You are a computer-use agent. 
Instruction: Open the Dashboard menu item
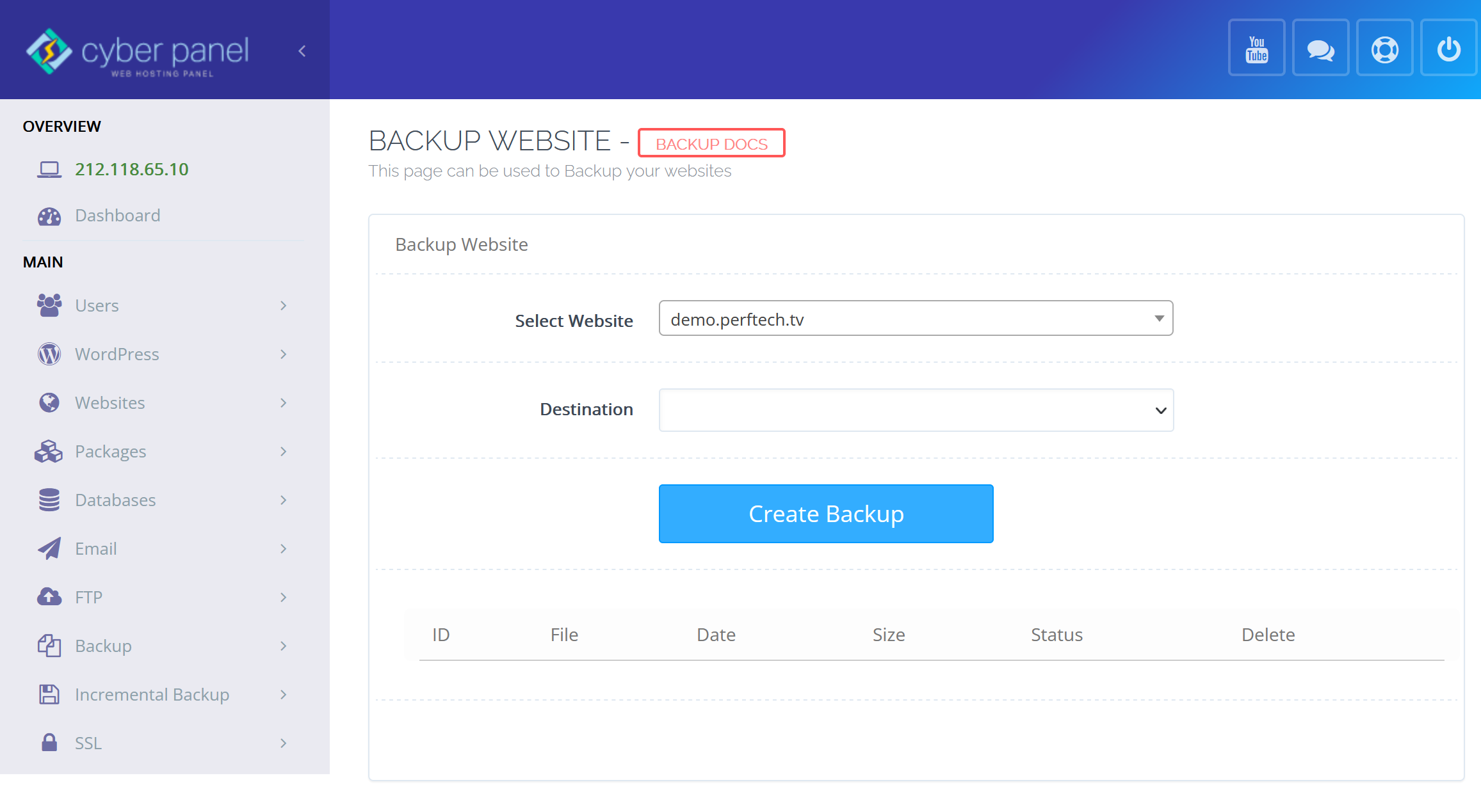tap(118, 216)
